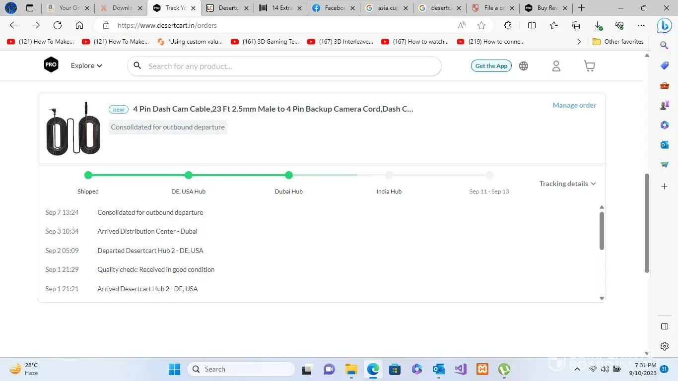Screen dimensions: 678x381
Task: Click the tracking list scrollbar thumb
Action: click(x=602, y=231)
